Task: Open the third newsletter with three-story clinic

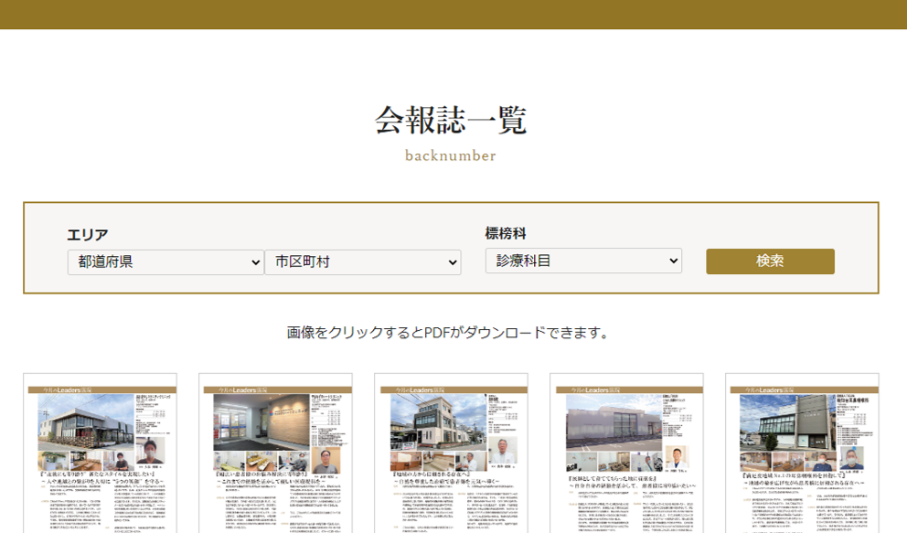Action: pos(451,453)
